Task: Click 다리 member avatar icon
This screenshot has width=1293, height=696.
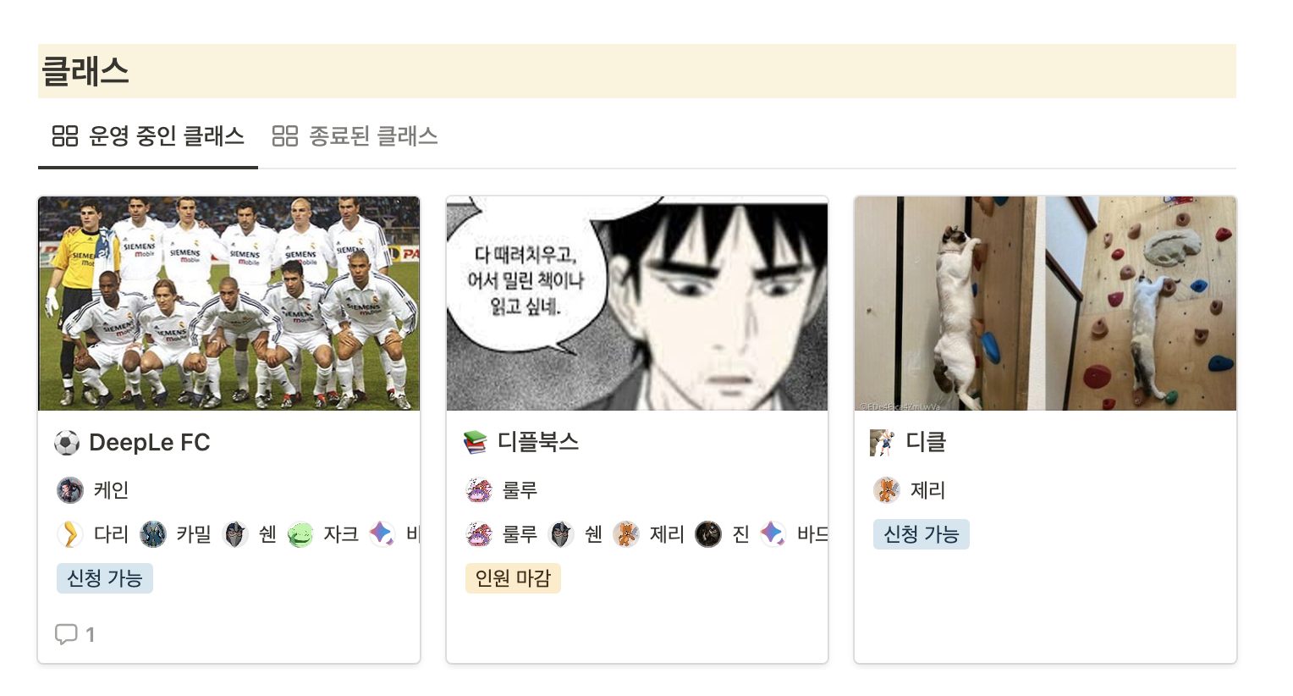Action: point(70,534)
